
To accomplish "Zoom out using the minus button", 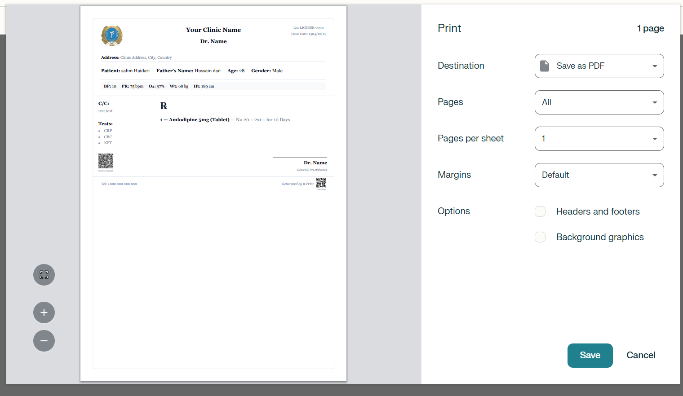I will 44,341.
